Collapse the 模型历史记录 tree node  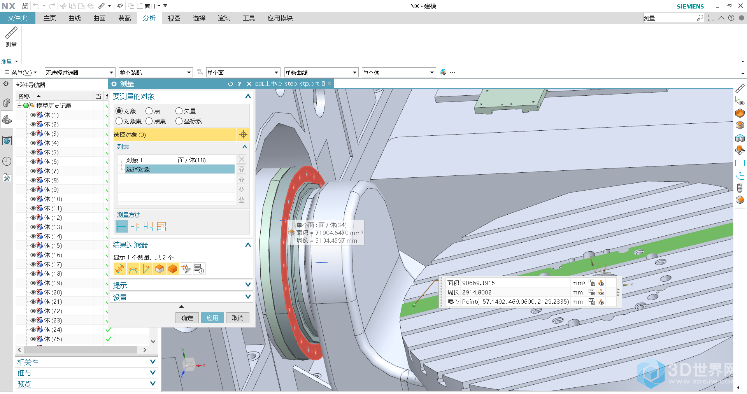click(19, 105)
